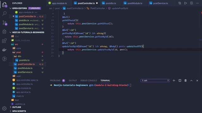
Task: Kill terminal with trash icon
Action: point(186,81)
